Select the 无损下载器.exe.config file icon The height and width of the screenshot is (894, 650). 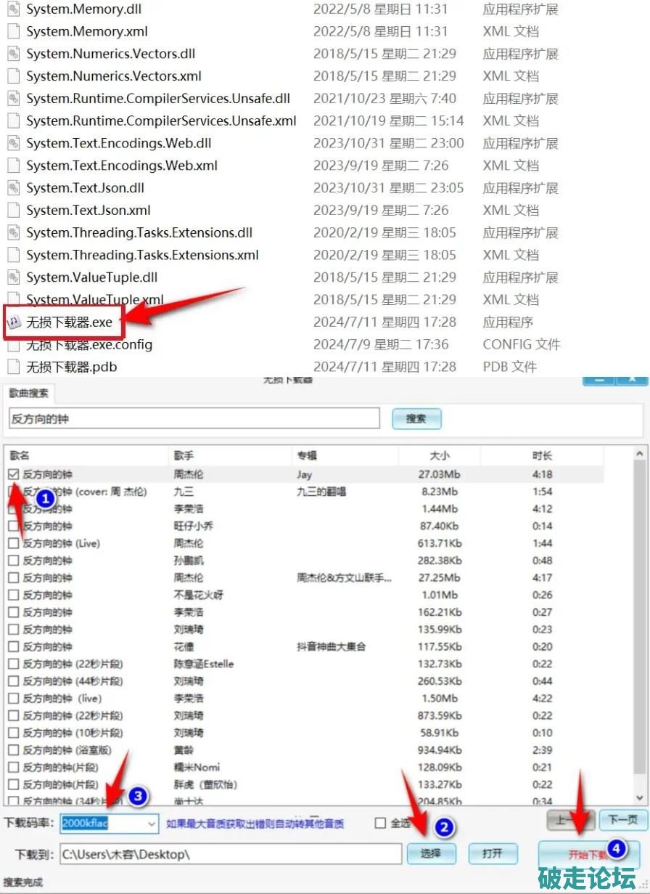coord(13,344)
